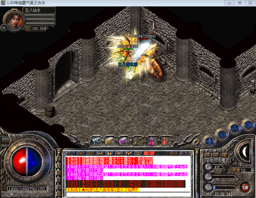This screenshot has height=198, width=256.
Task: Click the chat message input field
Action: tap(128, 194)
